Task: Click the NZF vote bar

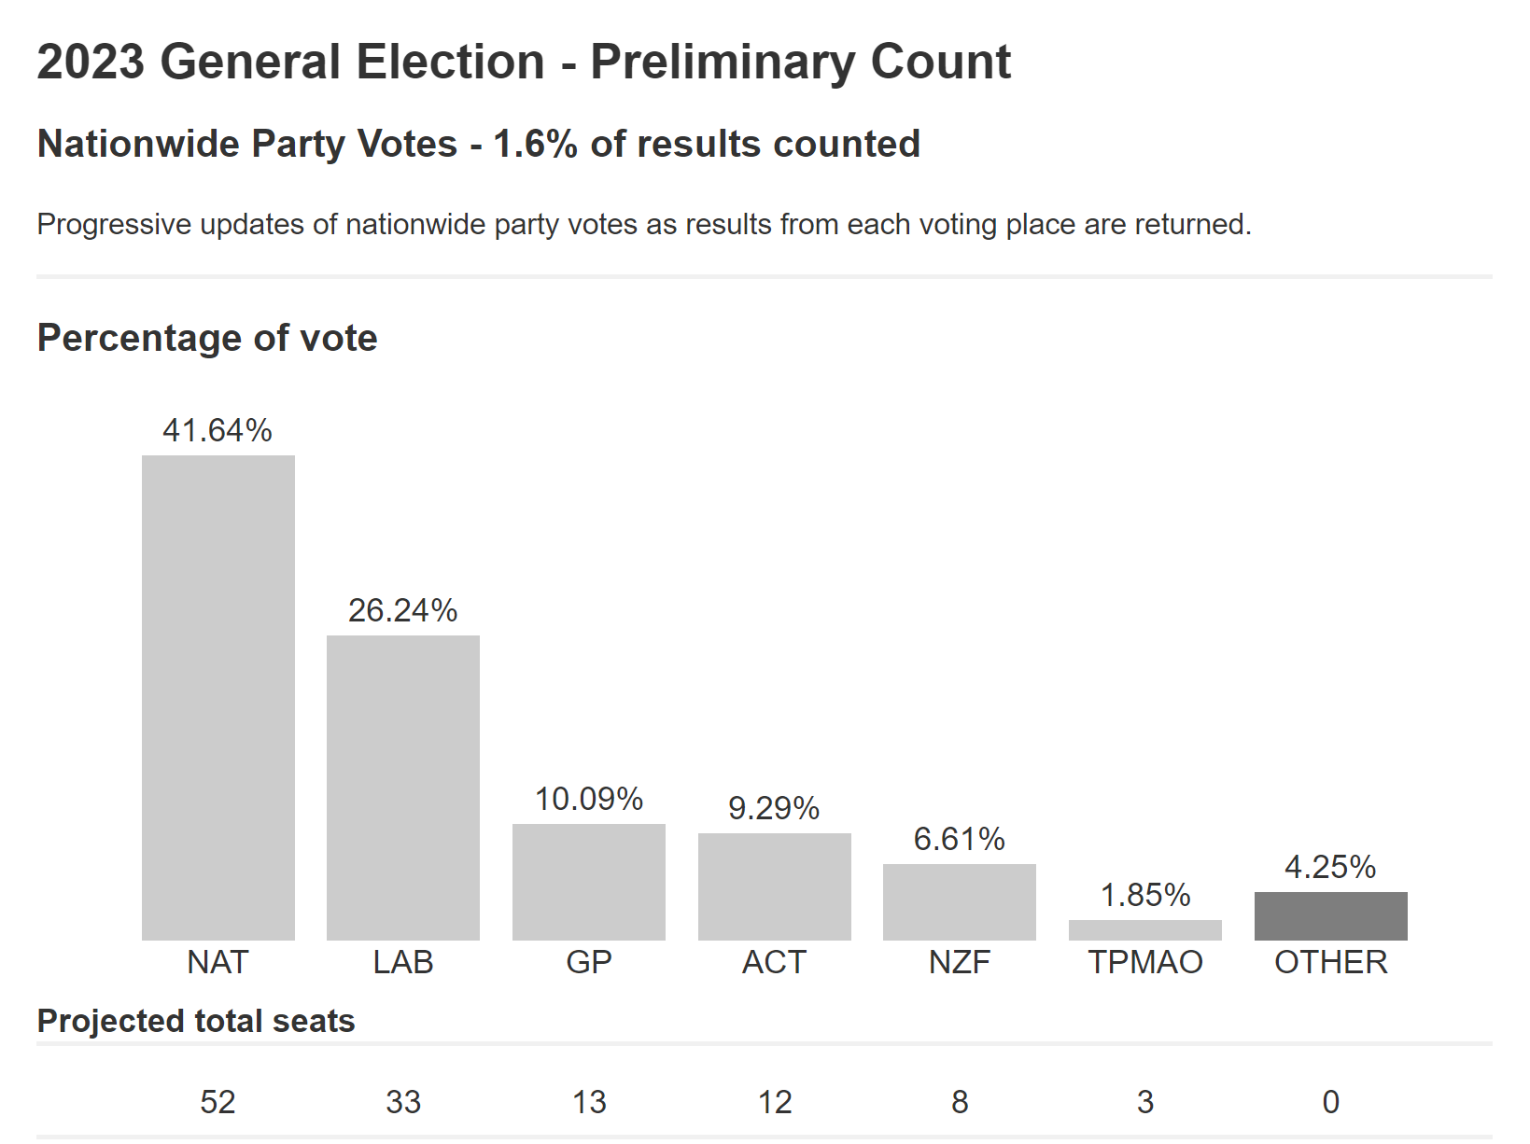Action: coord(960,901)
